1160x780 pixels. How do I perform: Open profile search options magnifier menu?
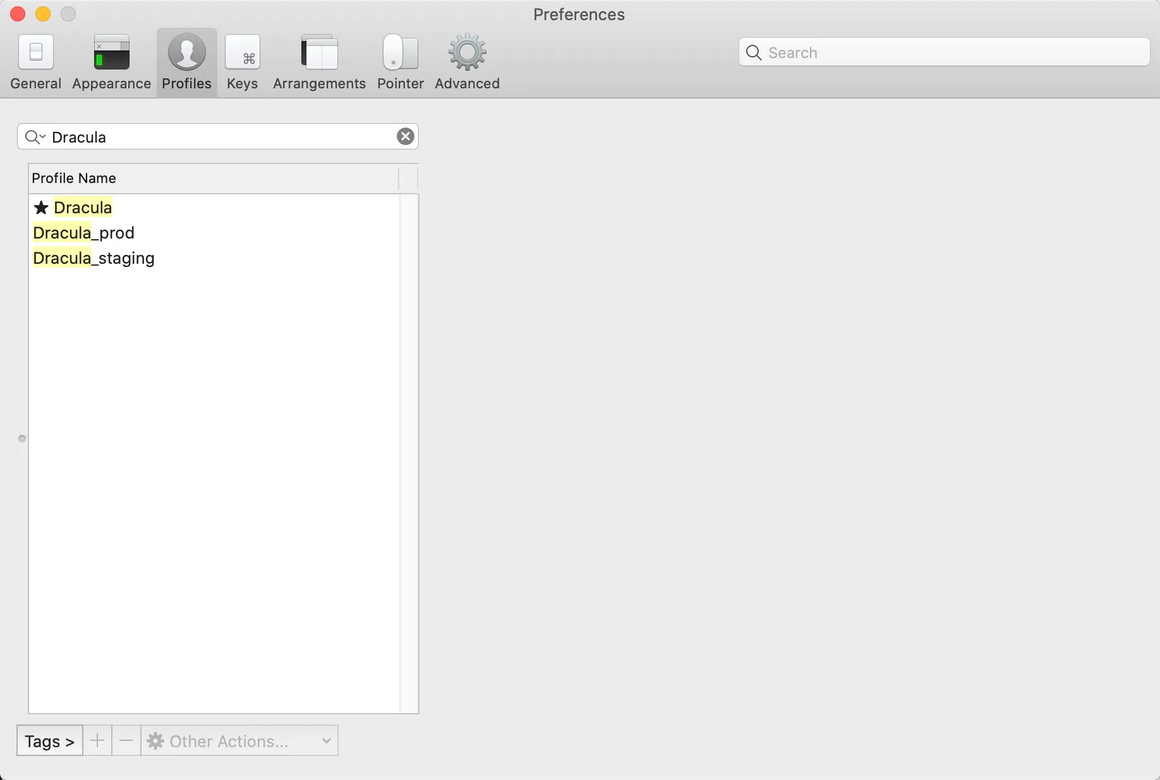pos(35,137)
